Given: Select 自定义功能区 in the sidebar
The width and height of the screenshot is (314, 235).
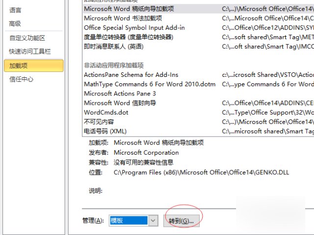Looking at the screenshot, I should click(27, 38).
